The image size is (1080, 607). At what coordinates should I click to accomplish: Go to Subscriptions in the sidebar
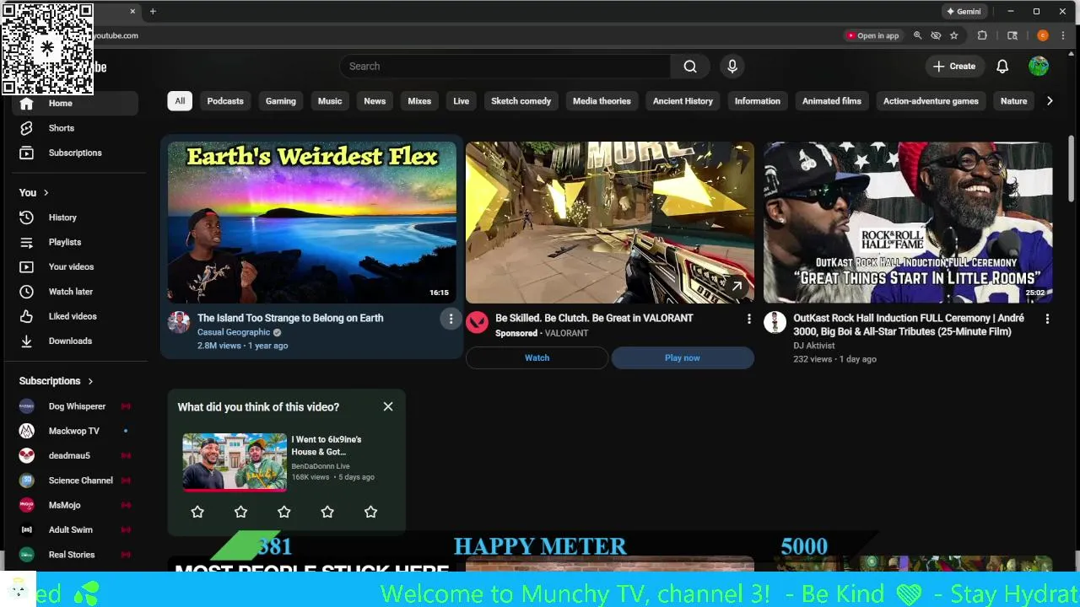74,153
